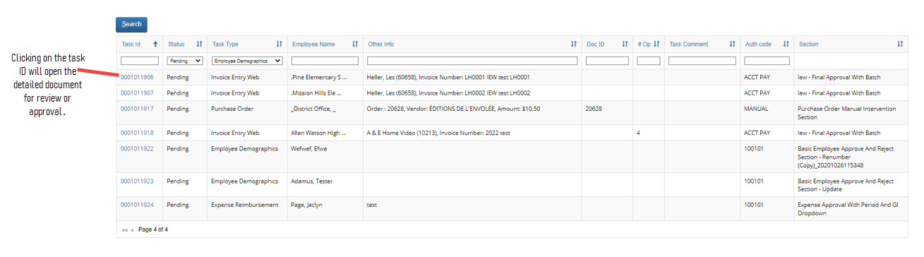Image resolution: width=924 pixels, height=257 pixels.
Task: Focus the # Op filter field
Action: point(649,61)
